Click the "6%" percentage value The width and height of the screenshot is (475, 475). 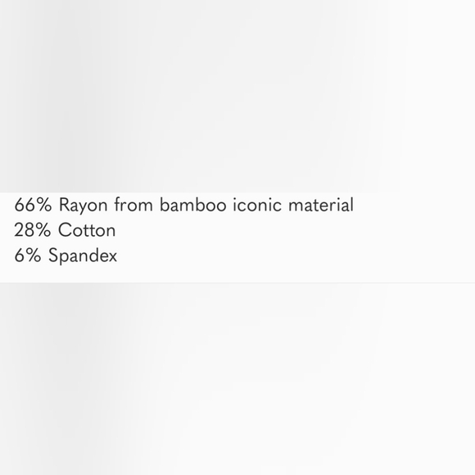[x=28, y=255]
